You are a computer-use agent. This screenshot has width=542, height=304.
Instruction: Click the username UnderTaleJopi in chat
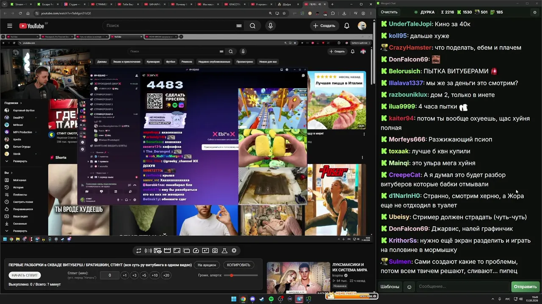[409, 24]
